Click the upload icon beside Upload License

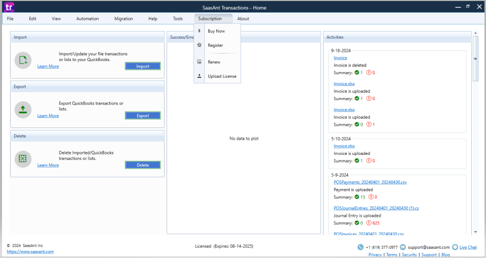[199, 76]
